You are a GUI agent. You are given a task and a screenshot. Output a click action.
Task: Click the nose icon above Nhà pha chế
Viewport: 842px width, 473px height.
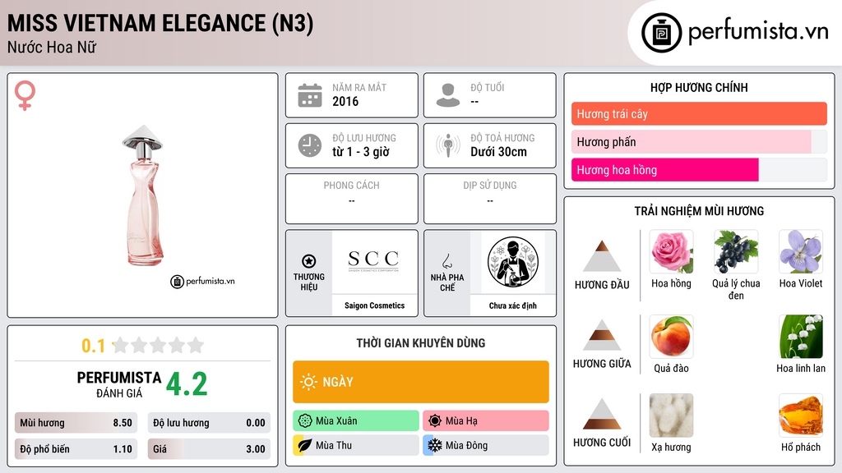[446, 261]
